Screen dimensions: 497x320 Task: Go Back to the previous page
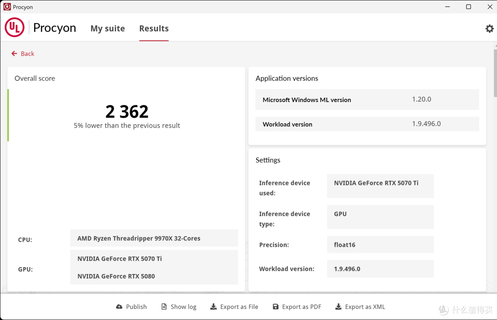[x=23, y=53]
